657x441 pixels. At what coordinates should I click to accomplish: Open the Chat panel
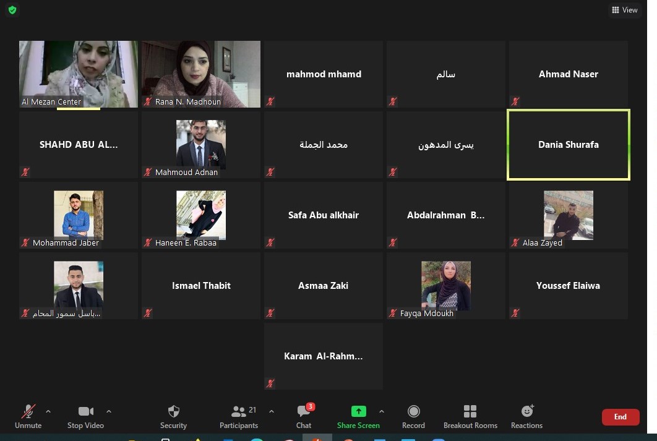pos(303,416)
